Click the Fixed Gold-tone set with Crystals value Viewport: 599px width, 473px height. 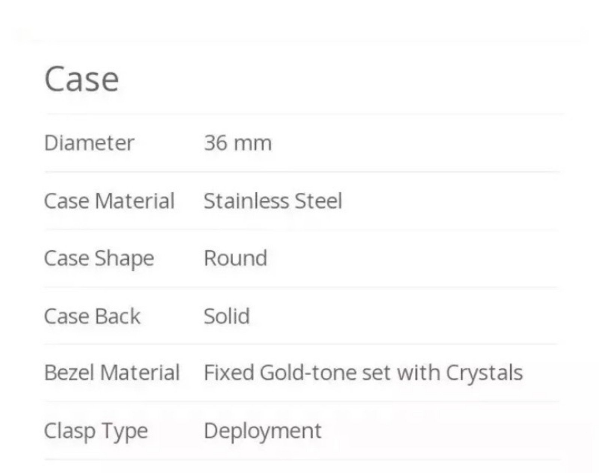363,373
